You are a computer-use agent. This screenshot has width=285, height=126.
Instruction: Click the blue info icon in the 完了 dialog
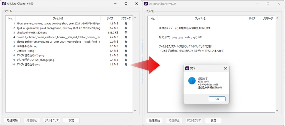[x=192, y=81]
